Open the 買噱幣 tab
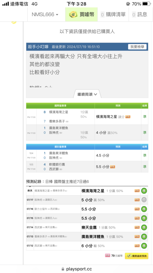This screenshot has height=273, width=153. (82, 14)
